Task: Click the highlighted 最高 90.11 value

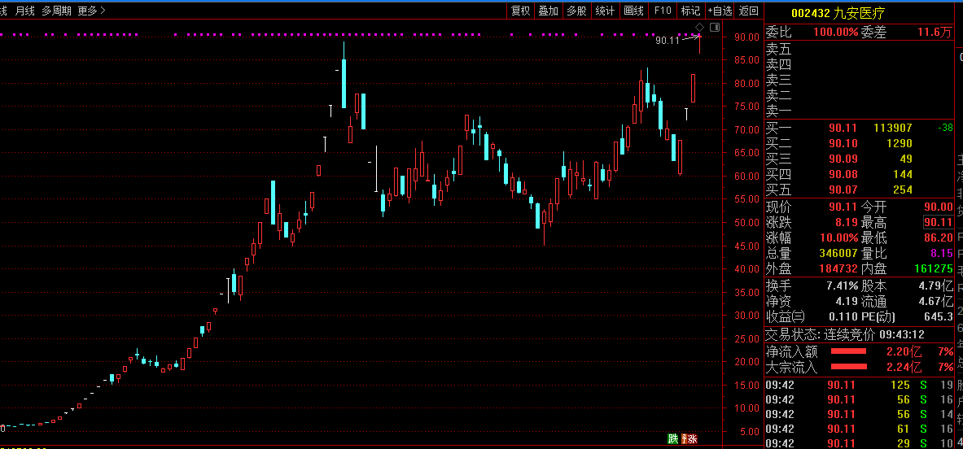Action: (938, 222)
